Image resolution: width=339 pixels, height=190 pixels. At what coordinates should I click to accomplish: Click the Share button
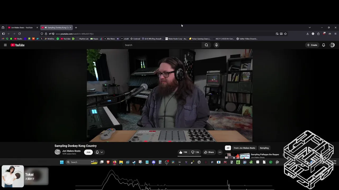209,152
